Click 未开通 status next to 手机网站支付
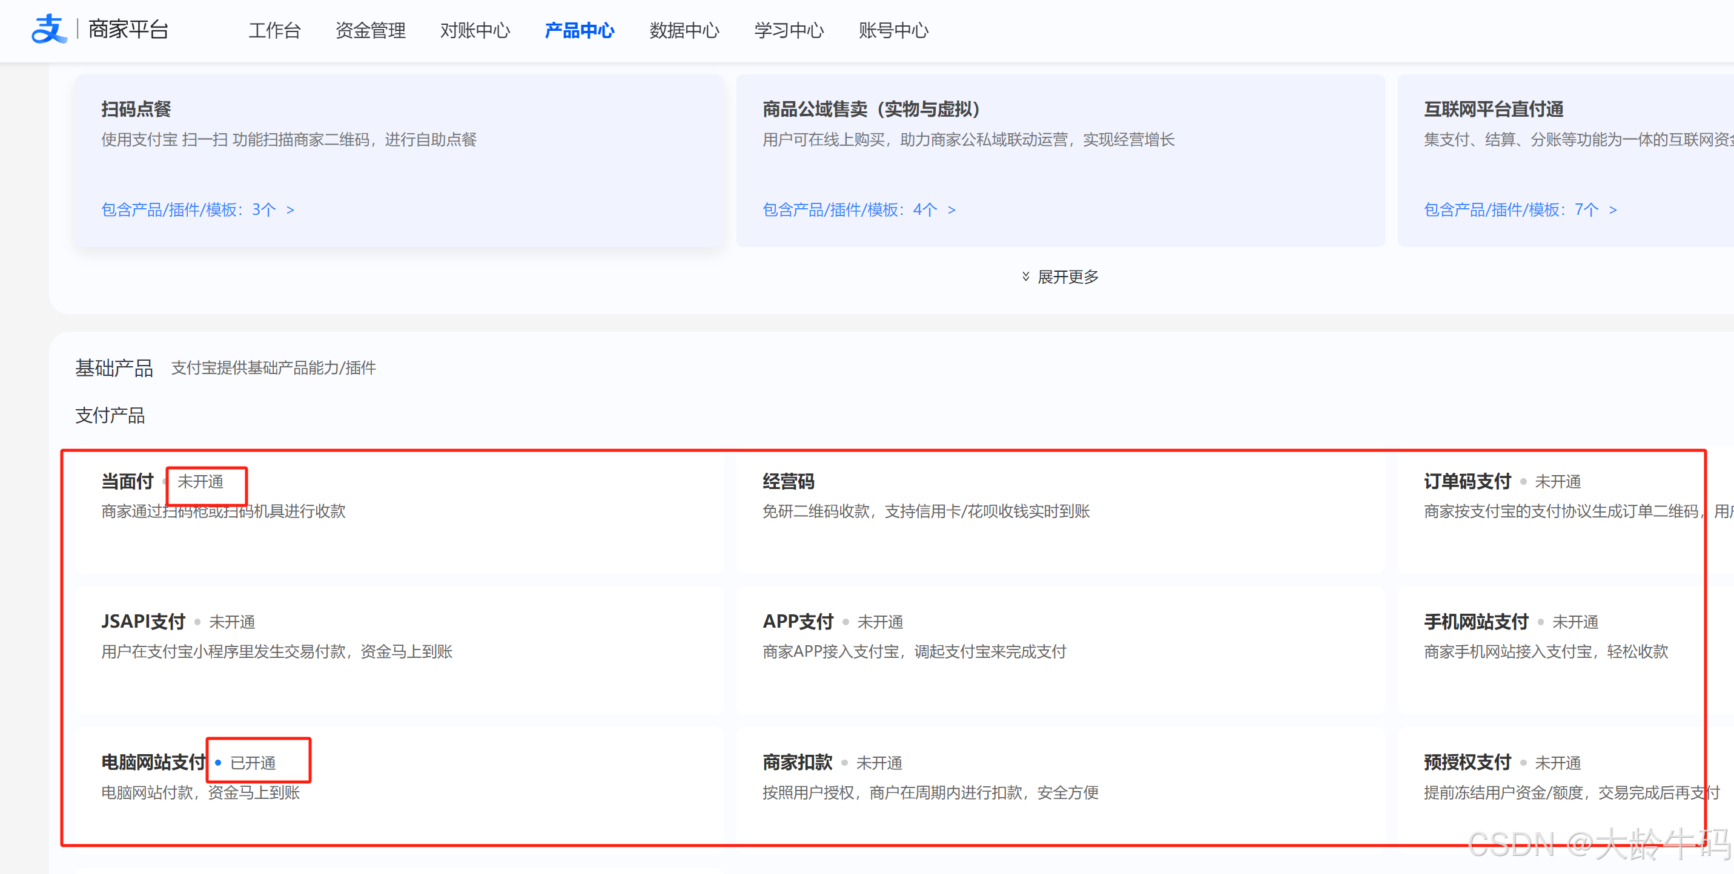This screenshot has height=874, width=1734. click(x=1575, y=622)
